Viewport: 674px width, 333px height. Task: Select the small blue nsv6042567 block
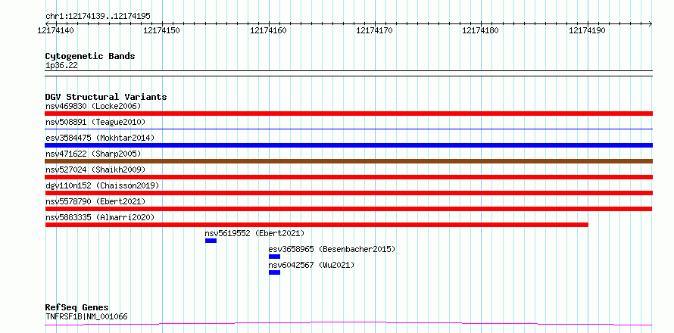pyautogui.click(x=274, y=272)
